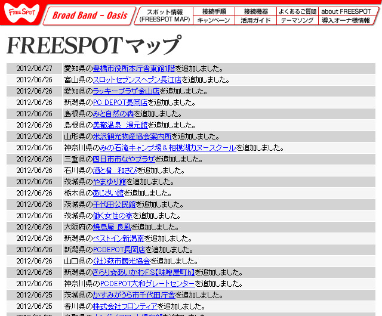Open みの石滝キャンプ場&相模湖カヌースクール link
Viewport: 382px width, 316px height.
click(x=168, y=148)
